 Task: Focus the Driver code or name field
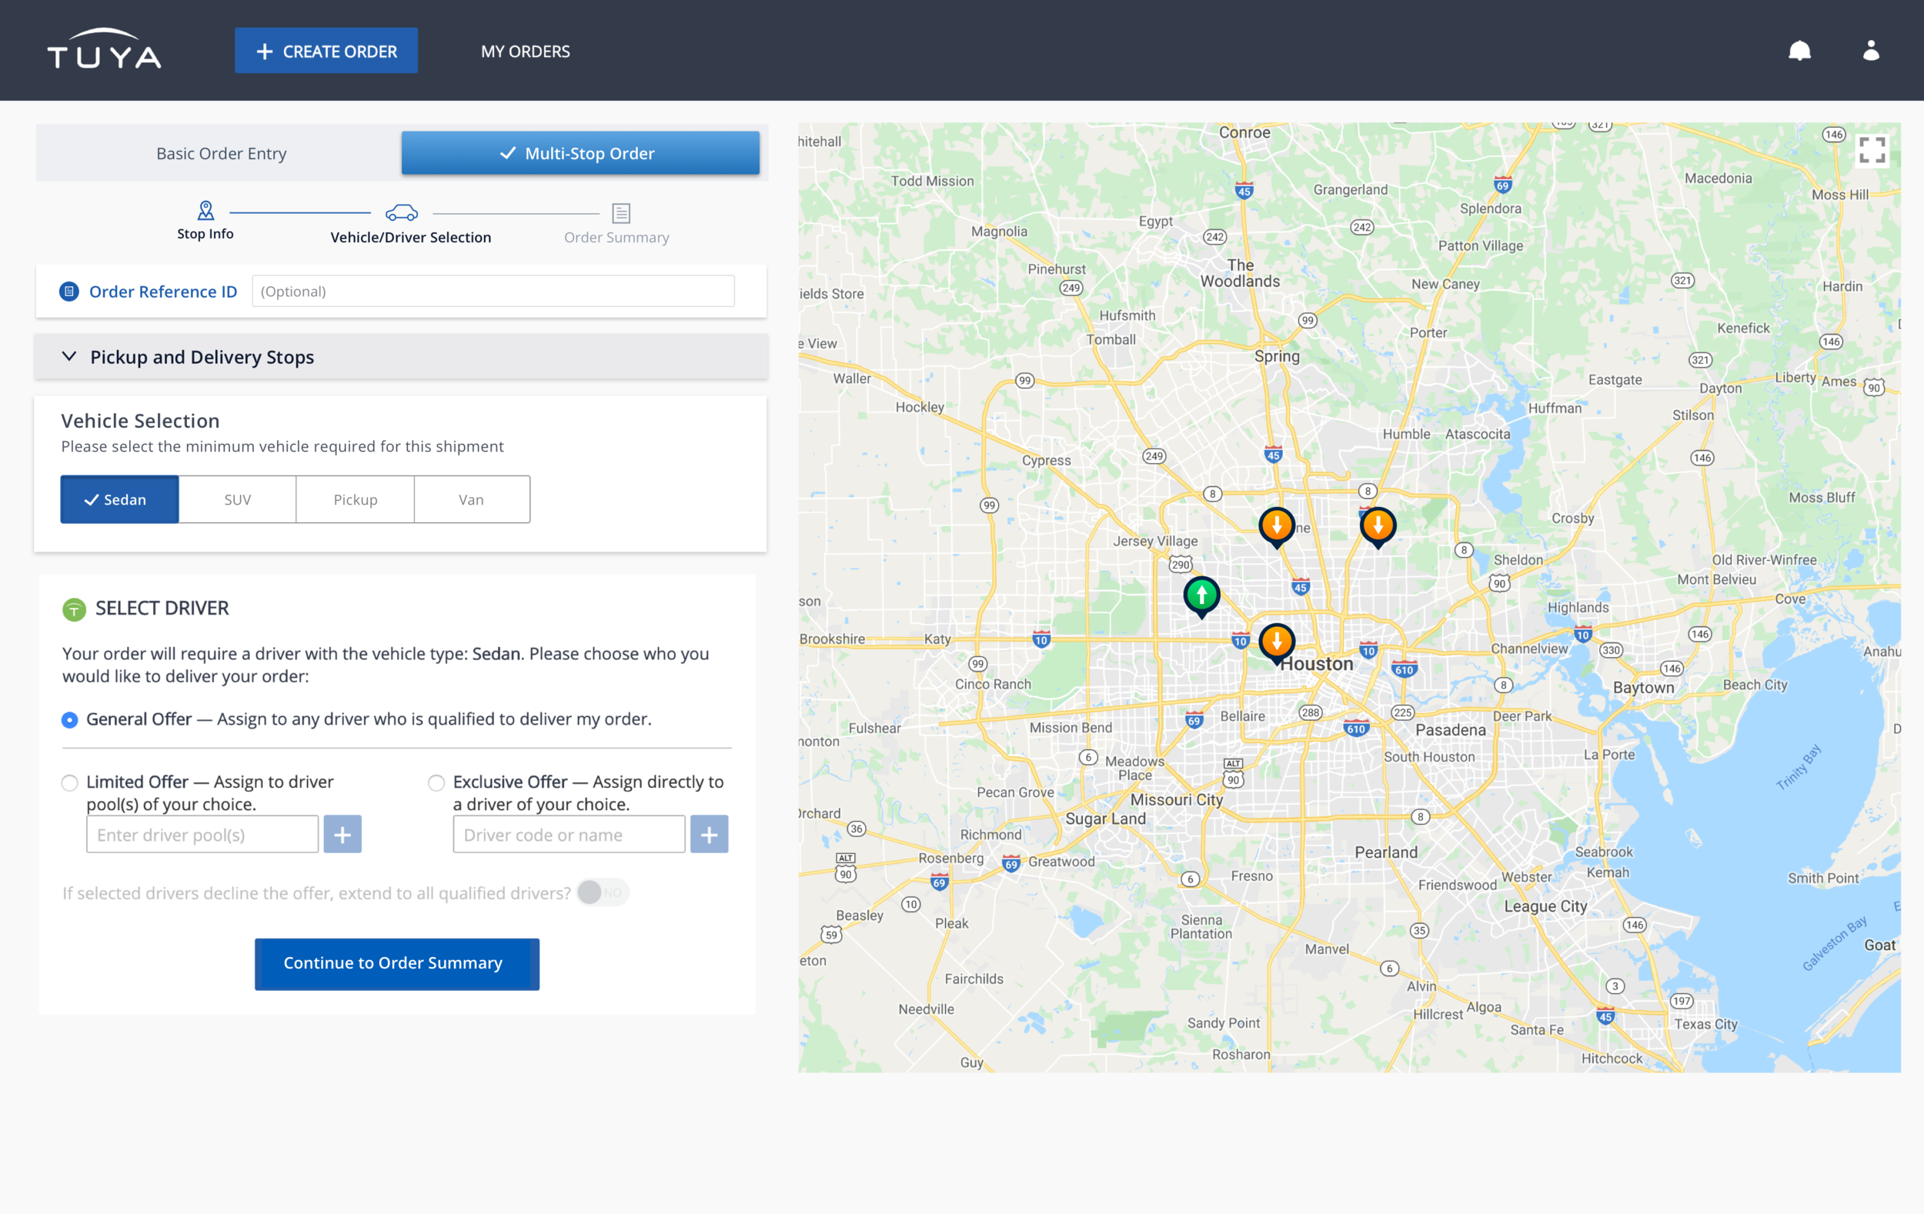click(569, 835)
